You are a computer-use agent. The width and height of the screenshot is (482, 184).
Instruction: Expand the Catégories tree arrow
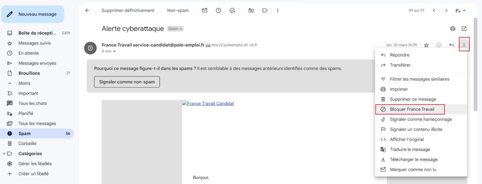coord(4,154)
